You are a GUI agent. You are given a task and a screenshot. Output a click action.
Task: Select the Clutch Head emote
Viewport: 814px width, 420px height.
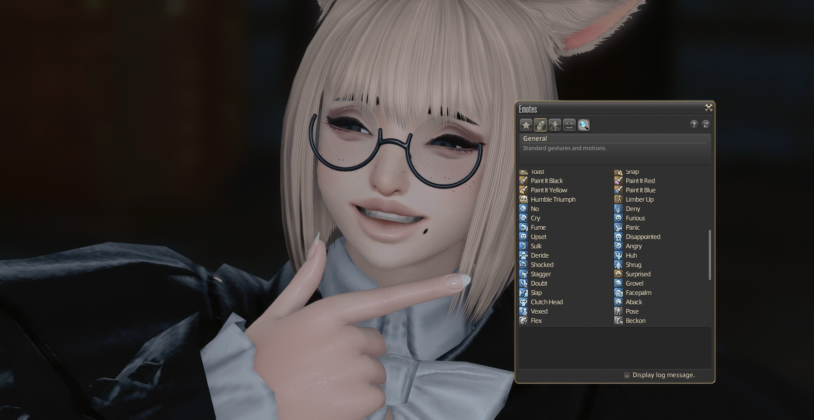(546, 302)
